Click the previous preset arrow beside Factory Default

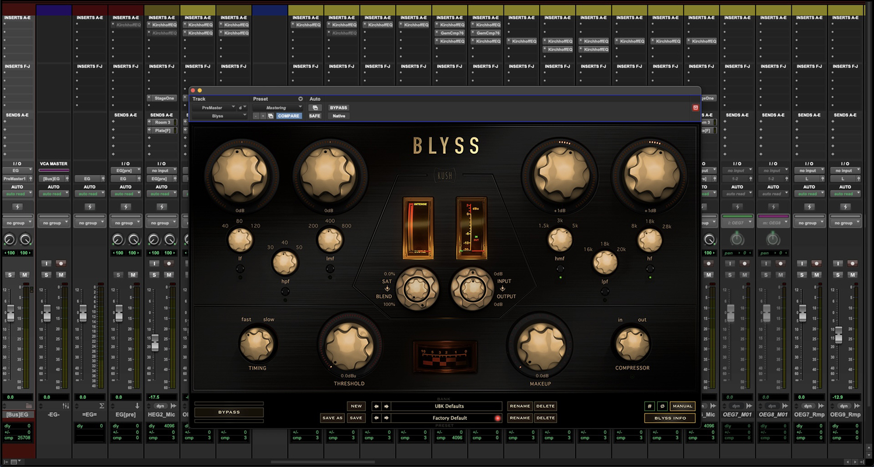coord(376,418)
